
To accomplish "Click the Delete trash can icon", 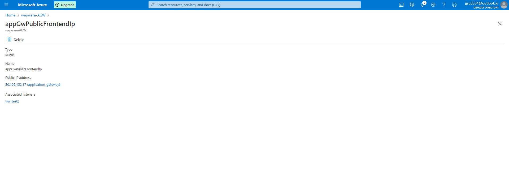I will point(10,39).
